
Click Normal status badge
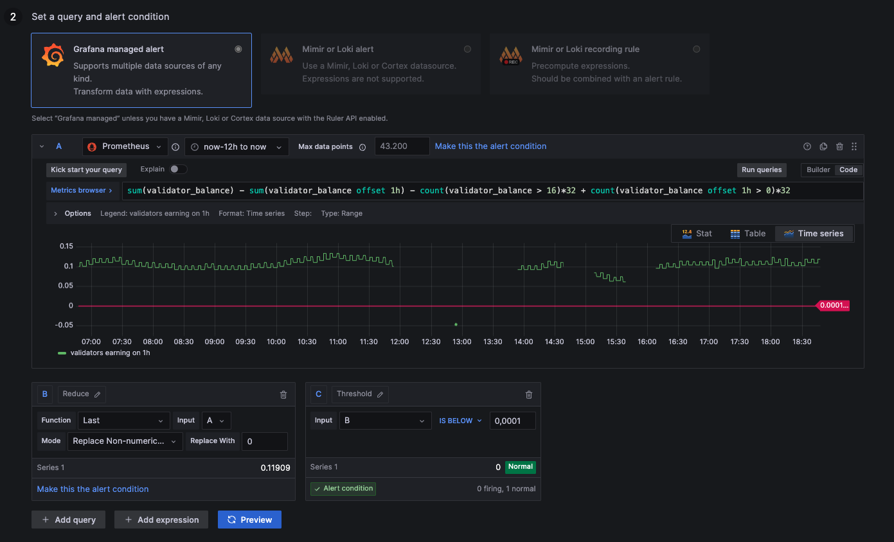(x=521, y=467)
